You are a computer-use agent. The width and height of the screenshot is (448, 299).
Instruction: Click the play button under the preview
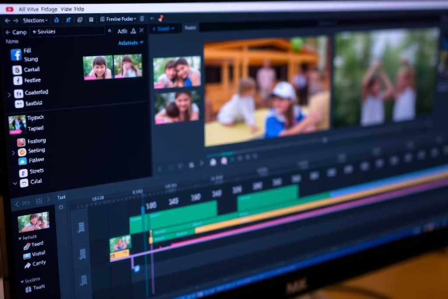(x=201, y=163)
